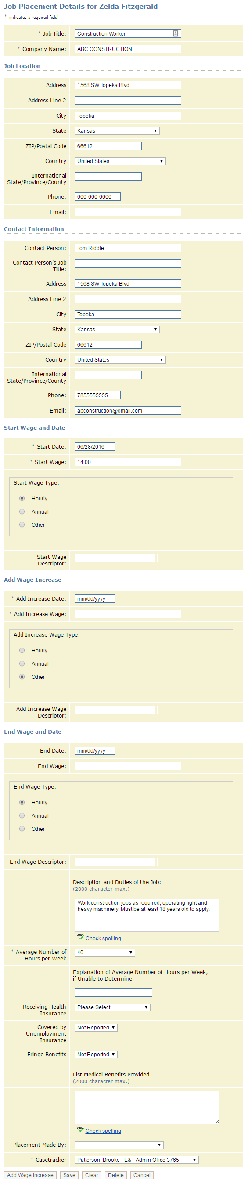248x1185 pixels.
Task: Click spell check icon under medical benefits
Action: [80, 1130]
